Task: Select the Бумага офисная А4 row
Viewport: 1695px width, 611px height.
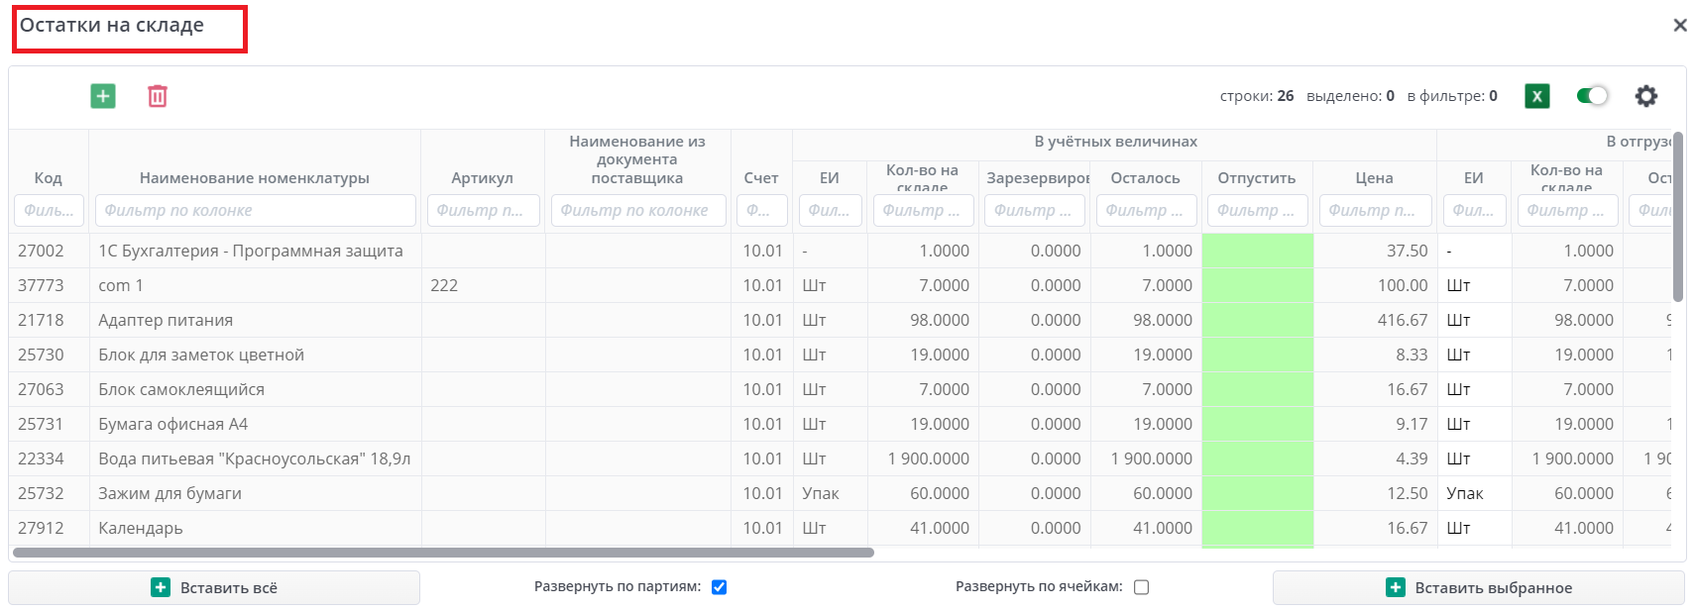Action: point(172,424)
